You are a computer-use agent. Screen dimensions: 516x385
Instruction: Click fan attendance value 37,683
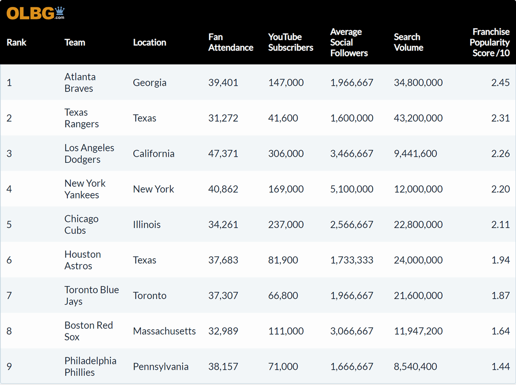[223, 260]
